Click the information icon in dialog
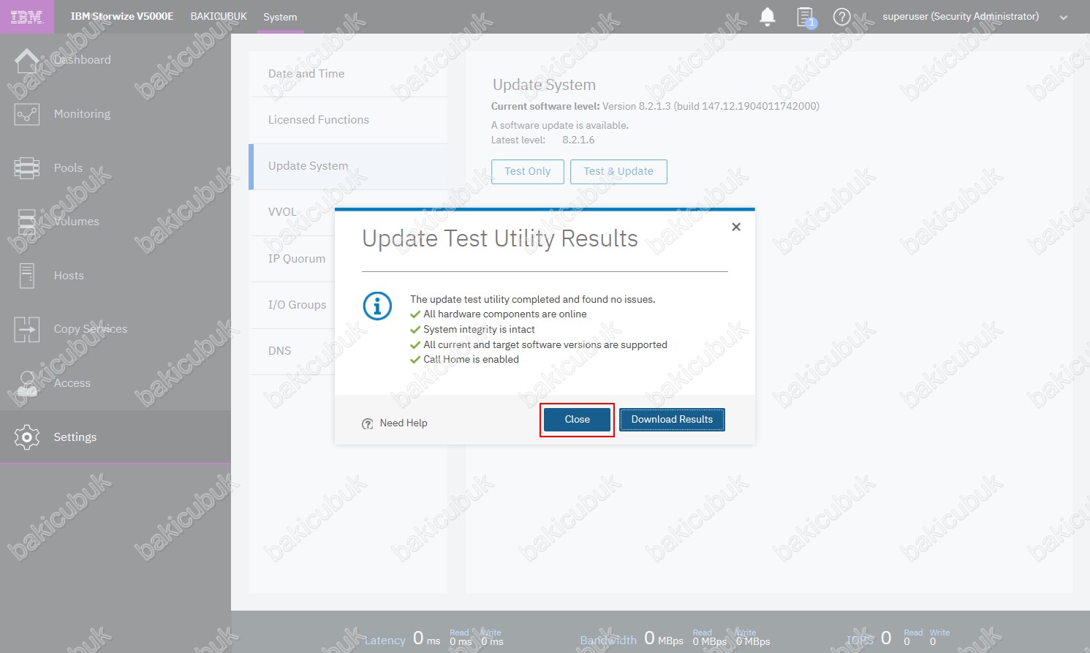The image size is (1090, 653). [377, 306]
